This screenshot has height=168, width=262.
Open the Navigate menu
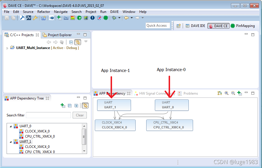(61, 12)
